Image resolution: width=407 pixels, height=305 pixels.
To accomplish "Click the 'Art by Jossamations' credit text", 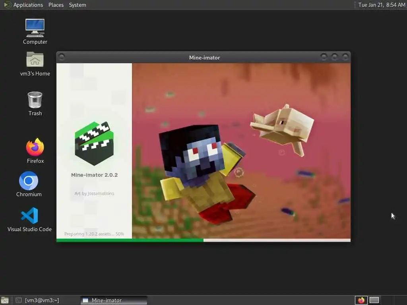I will (x=94, y=193).
